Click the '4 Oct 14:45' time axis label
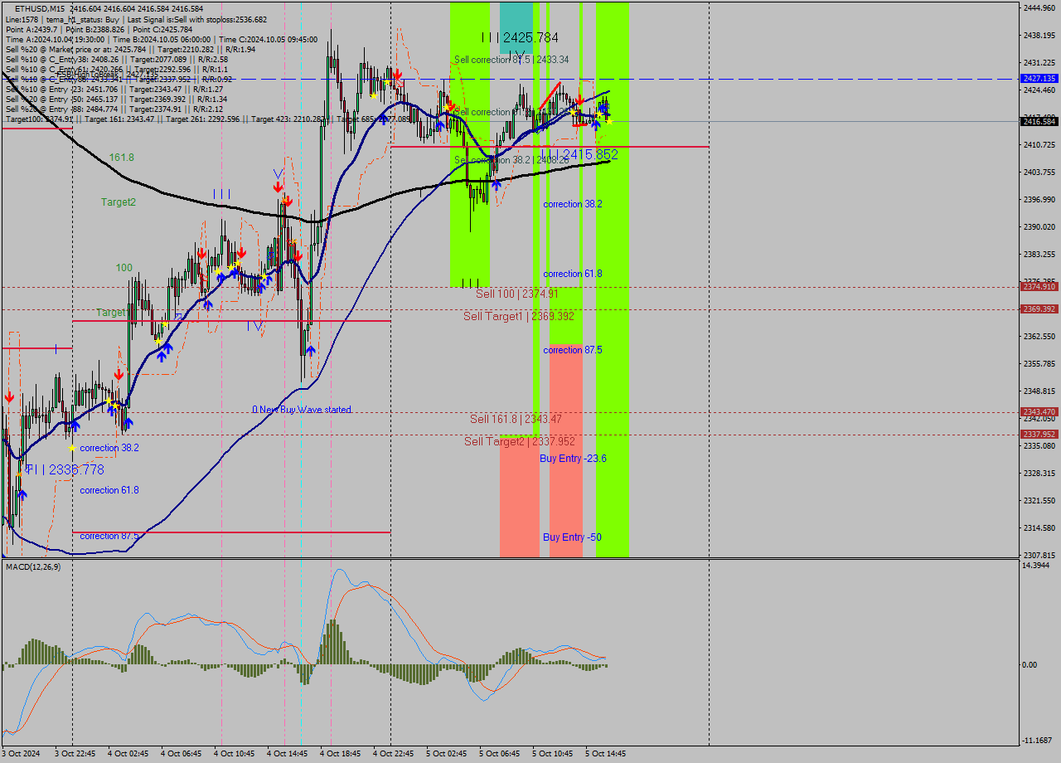 point(288,754)
